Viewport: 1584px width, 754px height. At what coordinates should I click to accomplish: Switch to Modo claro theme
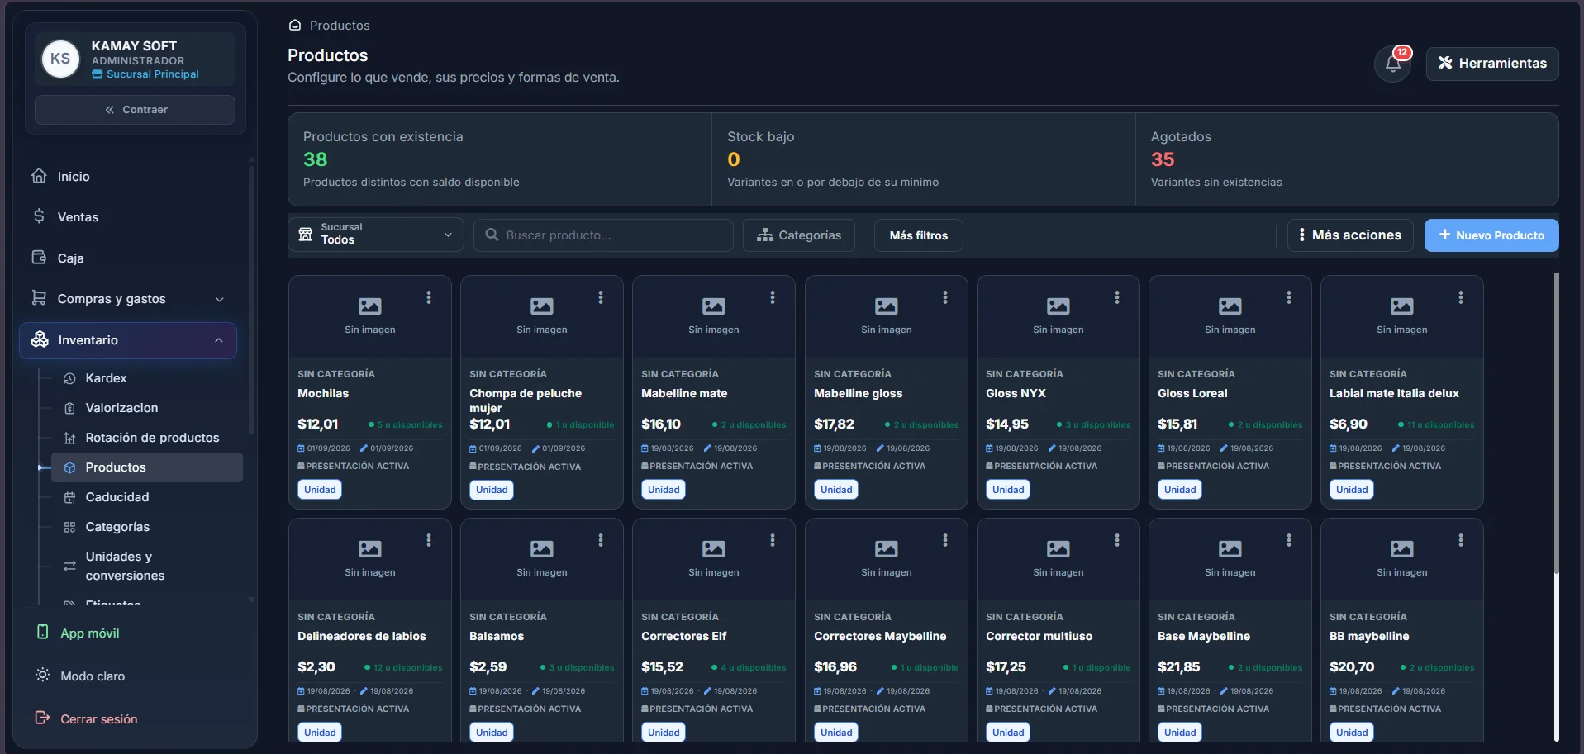(80, 676)
